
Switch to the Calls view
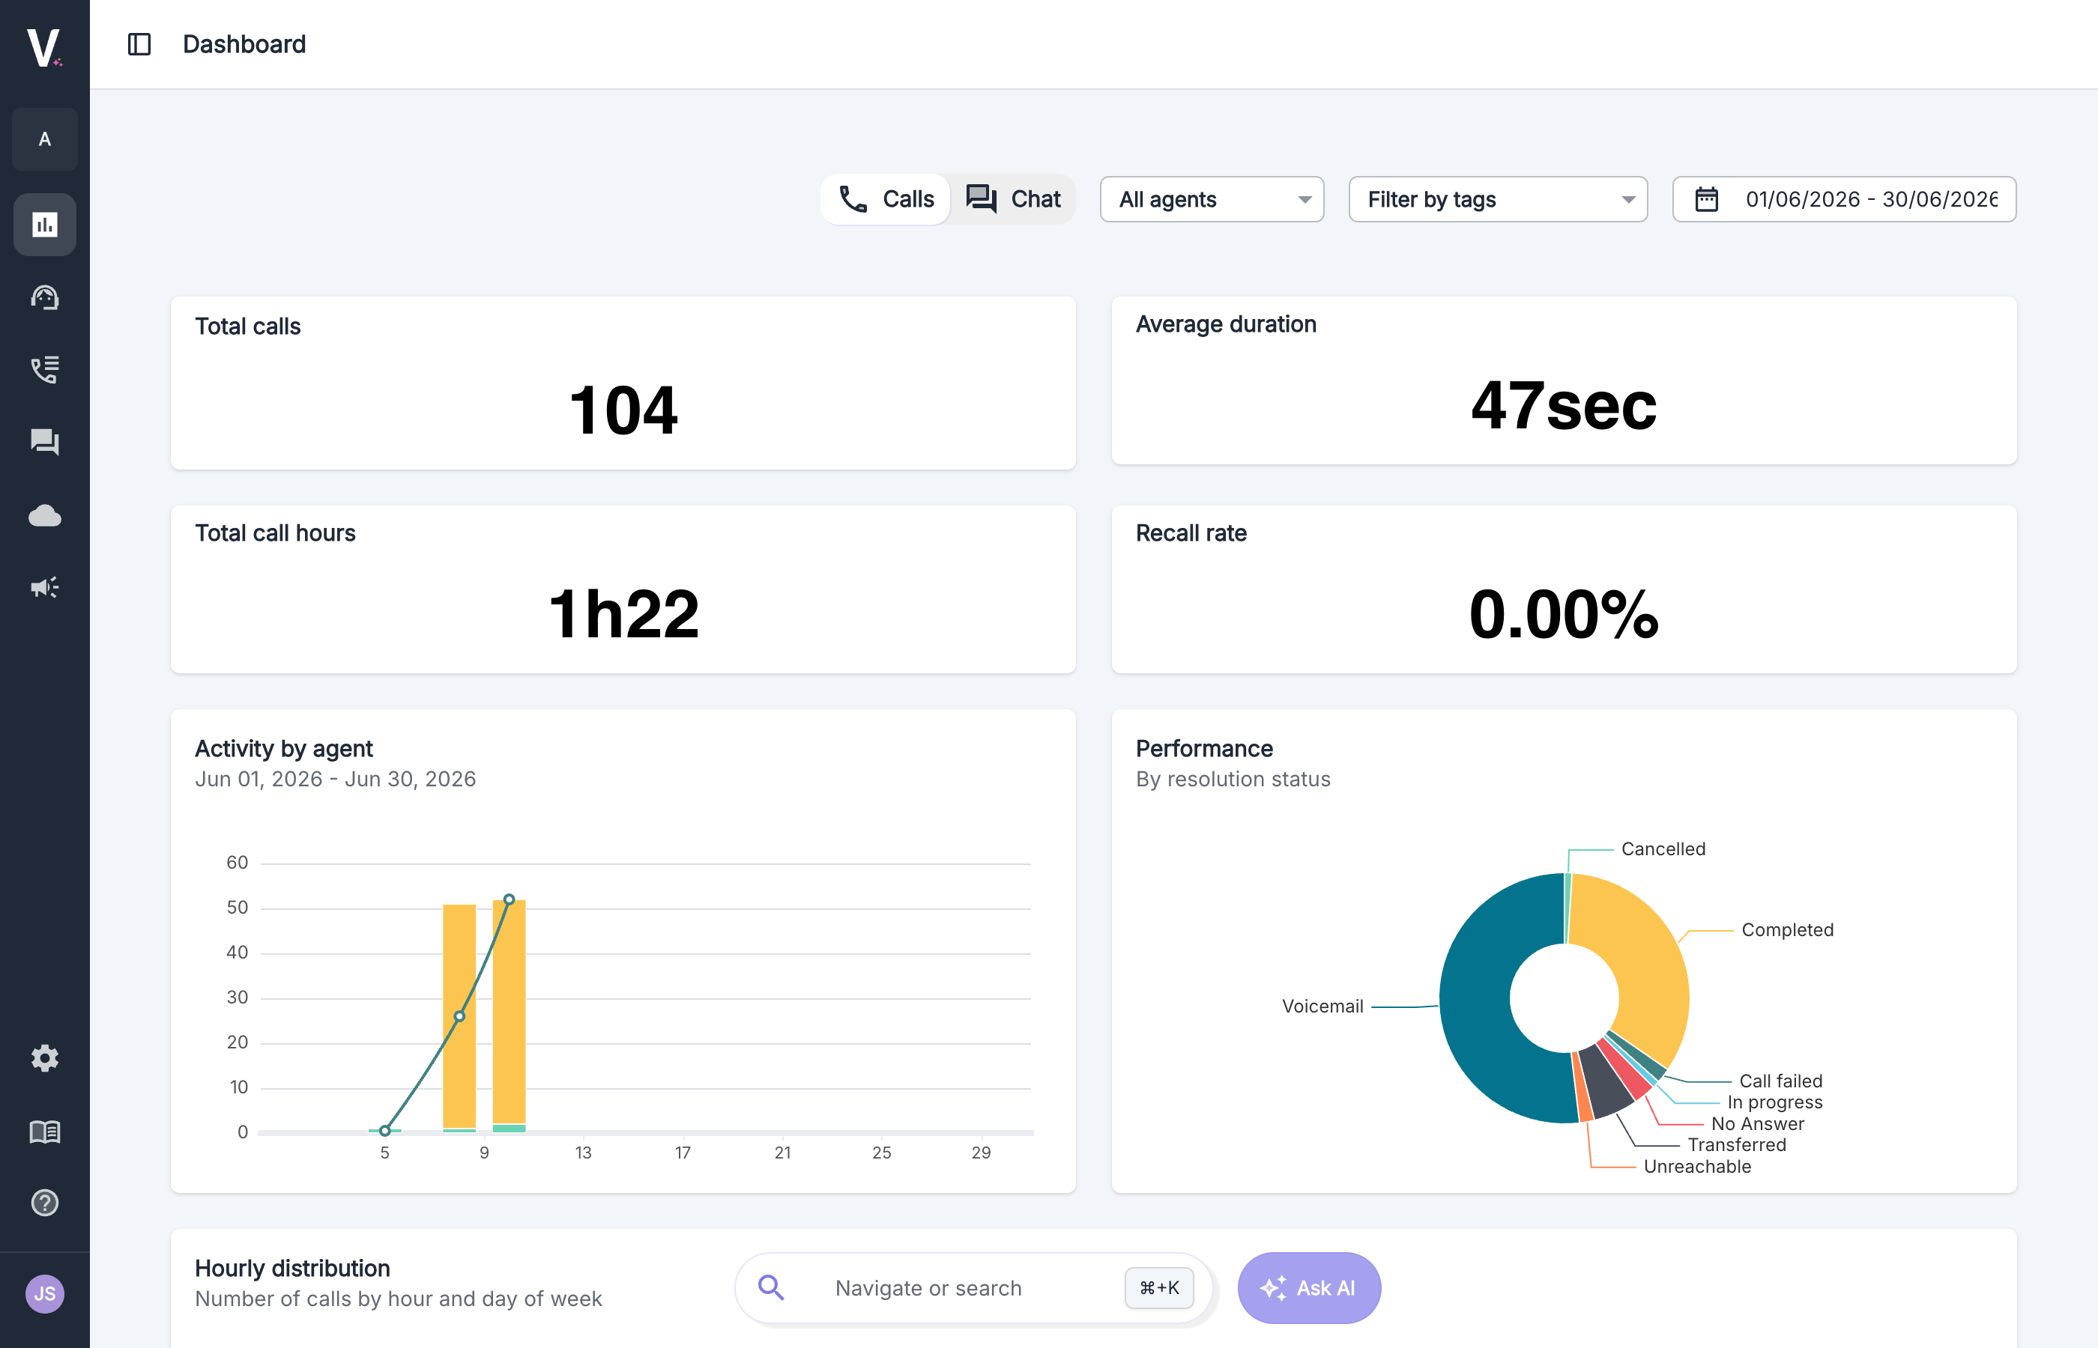point(885,198)
